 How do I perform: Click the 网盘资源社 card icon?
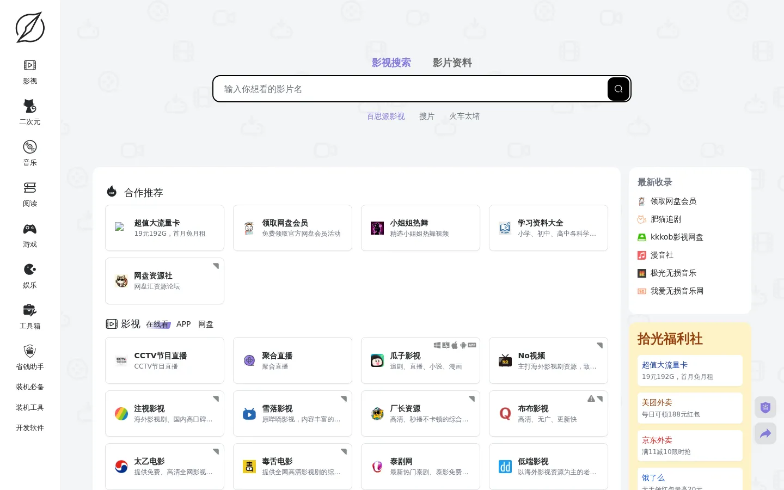pyautogui.click(x=121, y=281)
